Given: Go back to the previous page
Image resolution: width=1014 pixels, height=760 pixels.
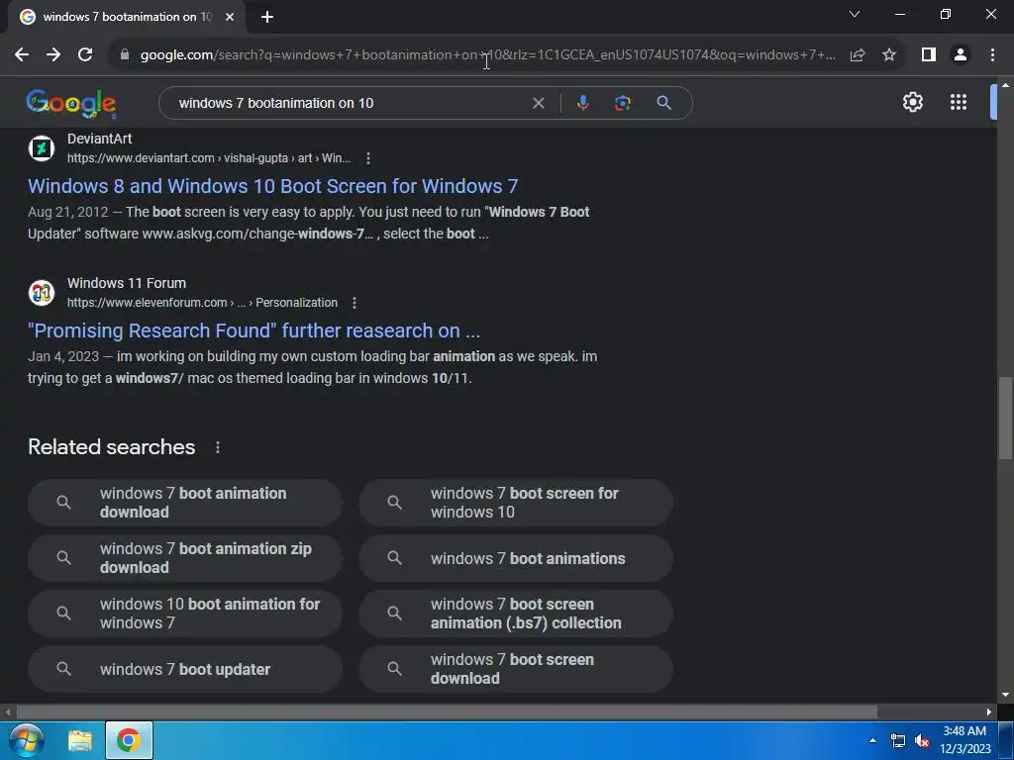Looking at the screenshot, I should point(22,55).
